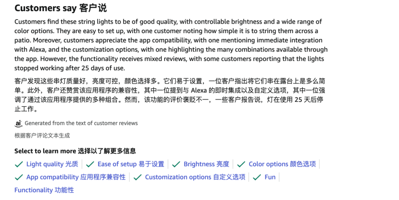Click the checkmark icon next to Brightness
The width and height of the screenshot is (399, 200).
pyautogui.click(x=176, y=164)
